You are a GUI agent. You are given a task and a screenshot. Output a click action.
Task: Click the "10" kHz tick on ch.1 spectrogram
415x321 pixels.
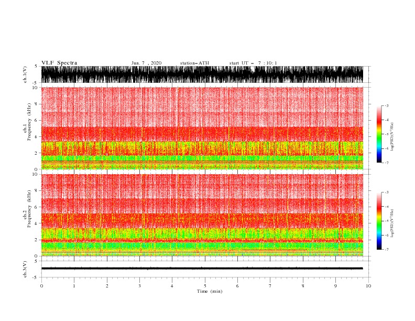pos(35,88)
